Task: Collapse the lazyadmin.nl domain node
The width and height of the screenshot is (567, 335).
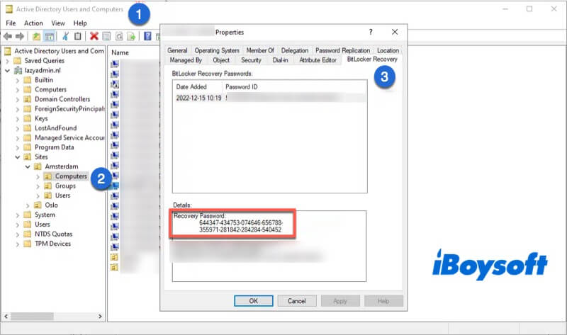Action: 8,70
